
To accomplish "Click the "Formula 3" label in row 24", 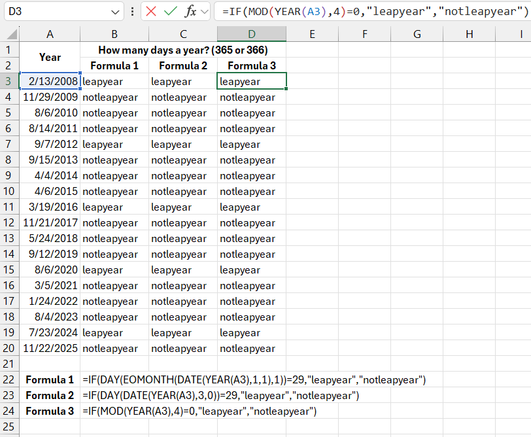I will (x=50, y=411).
